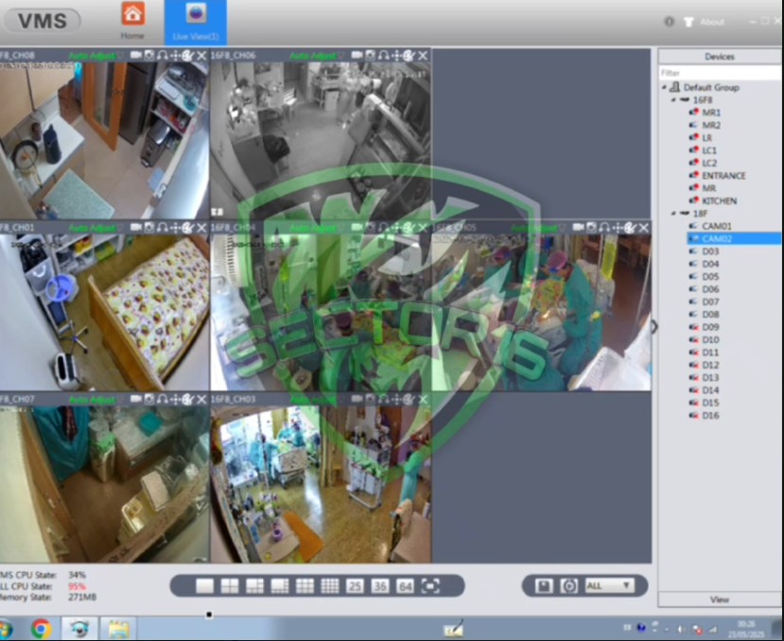Enter full screen view mode
Viewport: 784px width, 641px height.
(x=430, y=586)
